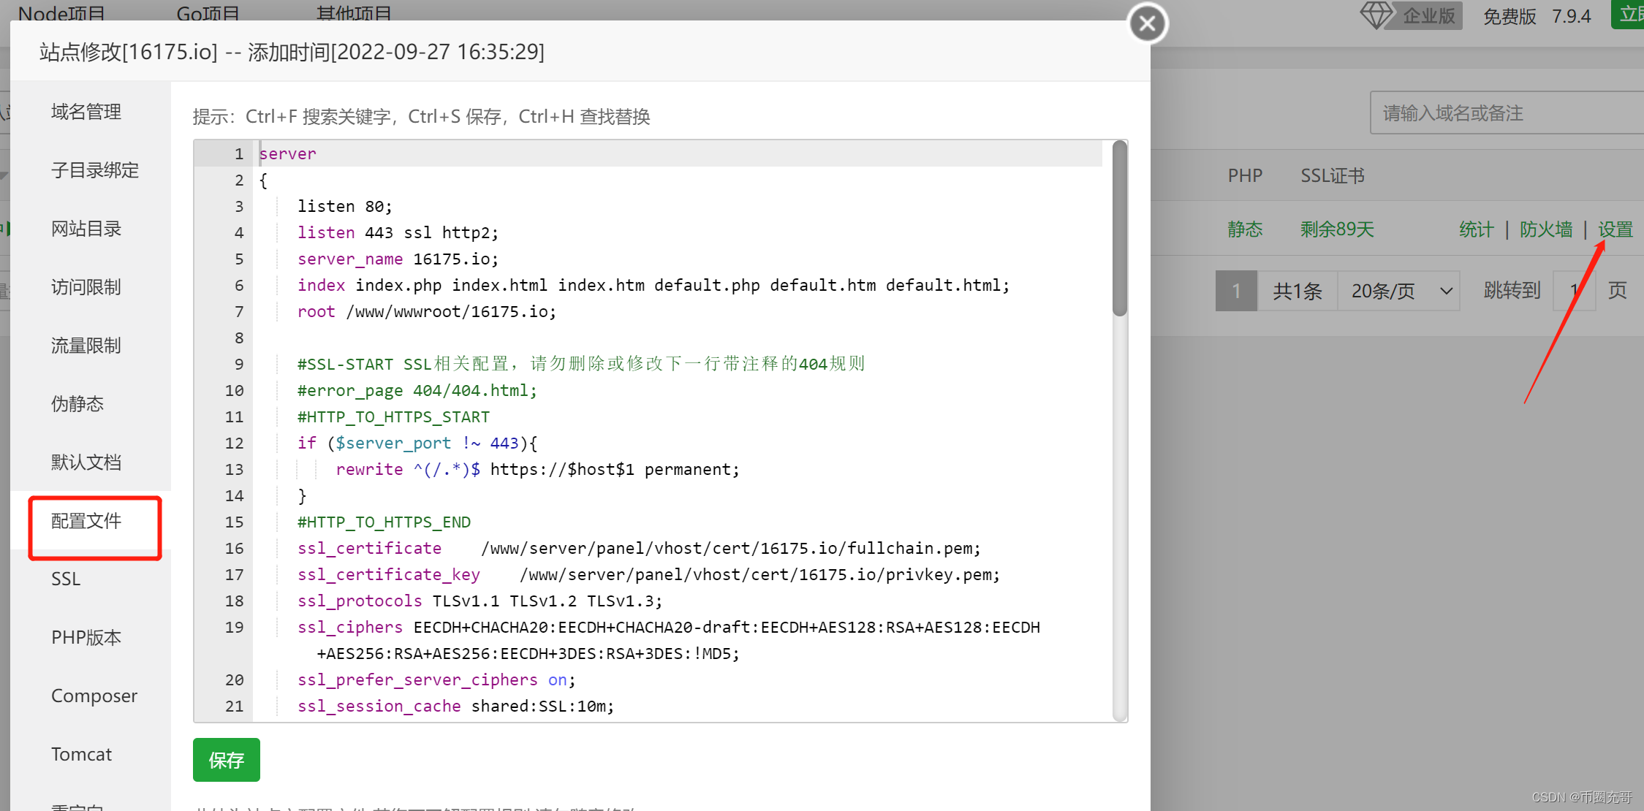Click the 剩余89天 SSL status link
Image resolution: width=1644 pixels, height=811 pixels.
tap(1337, 229)
